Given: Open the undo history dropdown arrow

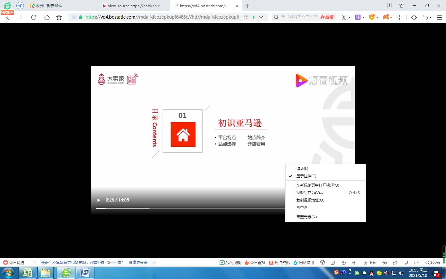Looking at the screenshot, I should tap(431, 17).
